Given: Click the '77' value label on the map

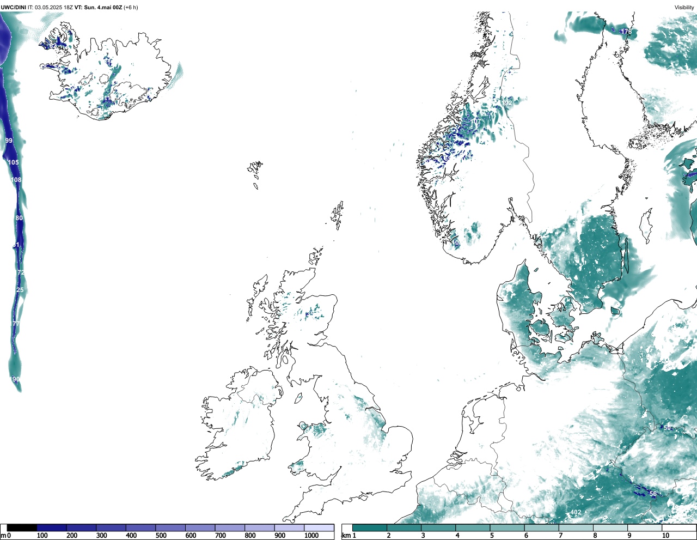Looking at the screenshot, I should pyautogui.click(x=16, y=324).
